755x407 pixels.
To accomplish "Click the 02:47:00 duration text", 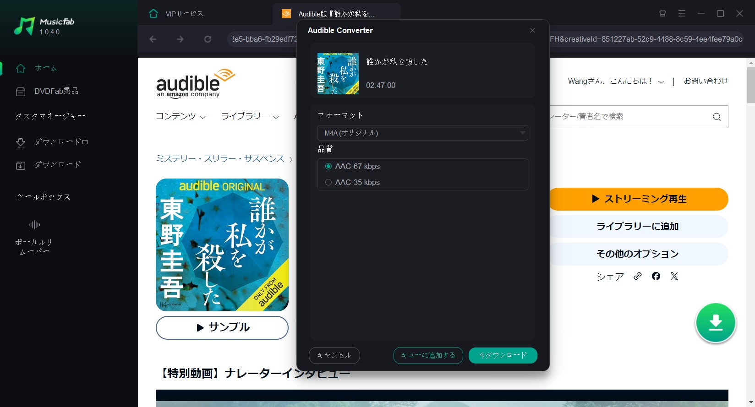I will click(381, 86).
